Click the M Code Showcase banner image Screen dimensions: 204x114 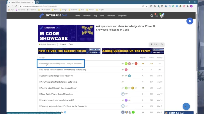coord(66,33)
